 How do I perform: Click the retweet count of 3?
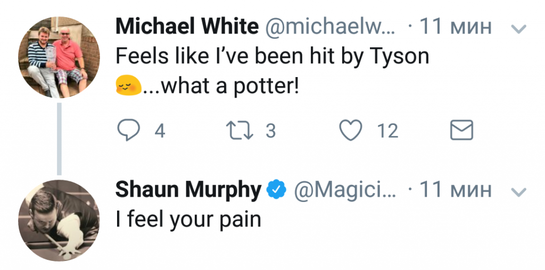pyautogui.click(x=270, y=131)
